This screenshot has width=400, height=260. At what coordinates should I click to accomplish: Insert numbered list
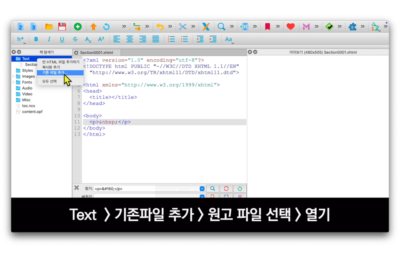[184, 39]
